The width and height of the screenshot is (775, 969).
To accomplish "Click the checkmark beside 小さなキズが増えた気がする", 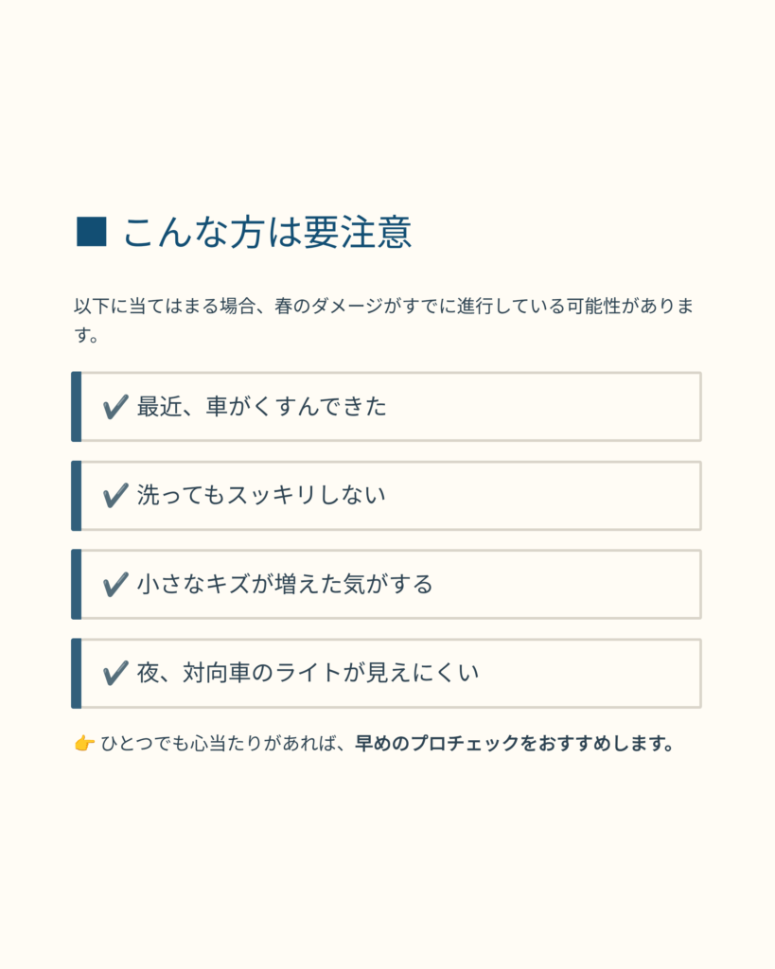I will [115, 584].
